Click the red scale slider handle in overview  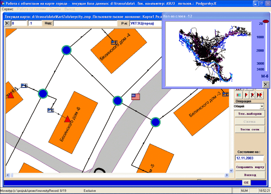(266, 22)
